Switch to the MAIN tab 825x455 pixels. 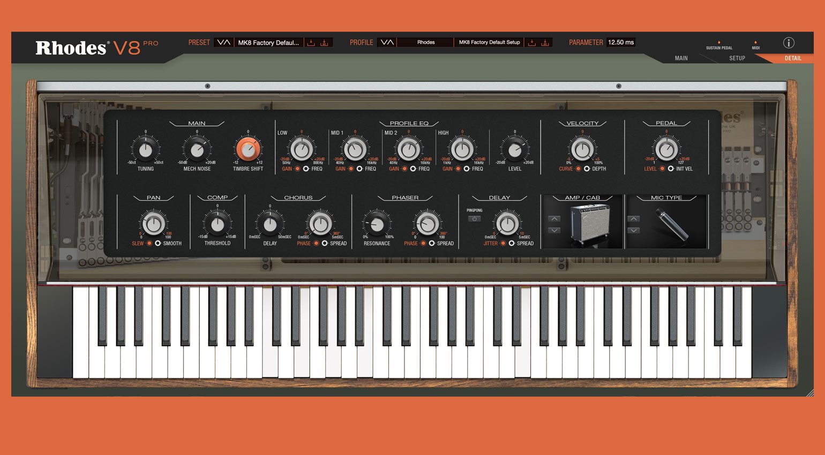(x=681, y=58)
